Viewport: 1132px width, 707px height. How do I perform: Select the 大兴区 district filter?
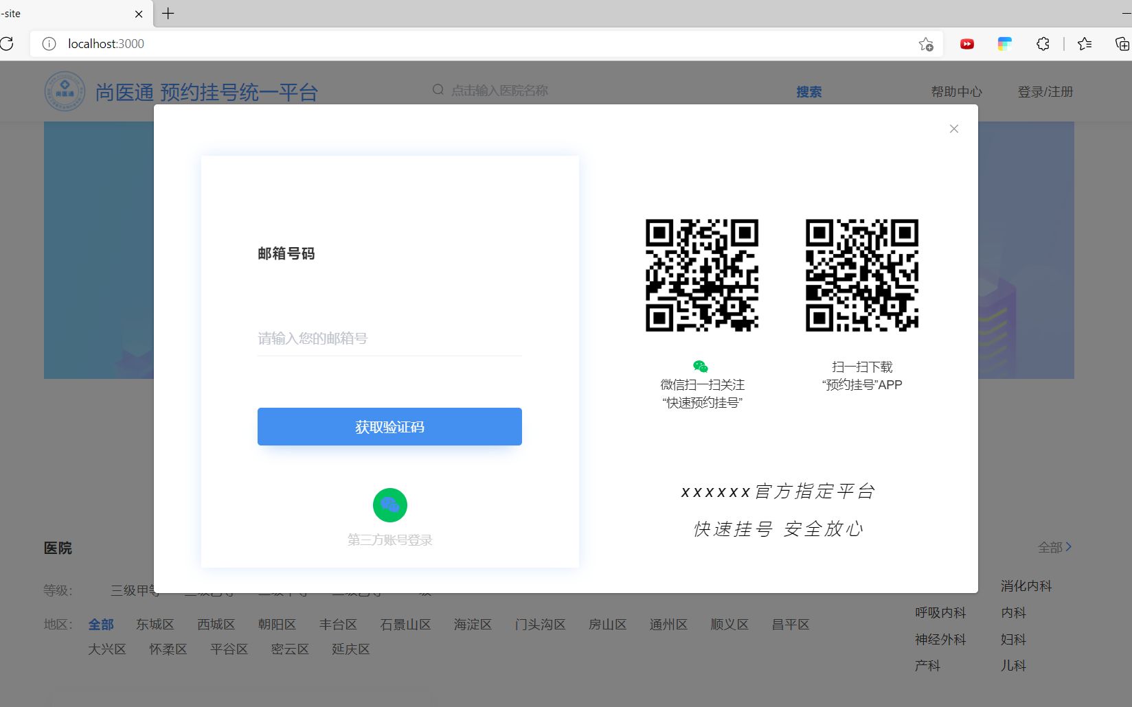pyautogui.click(x=107, y=649)
